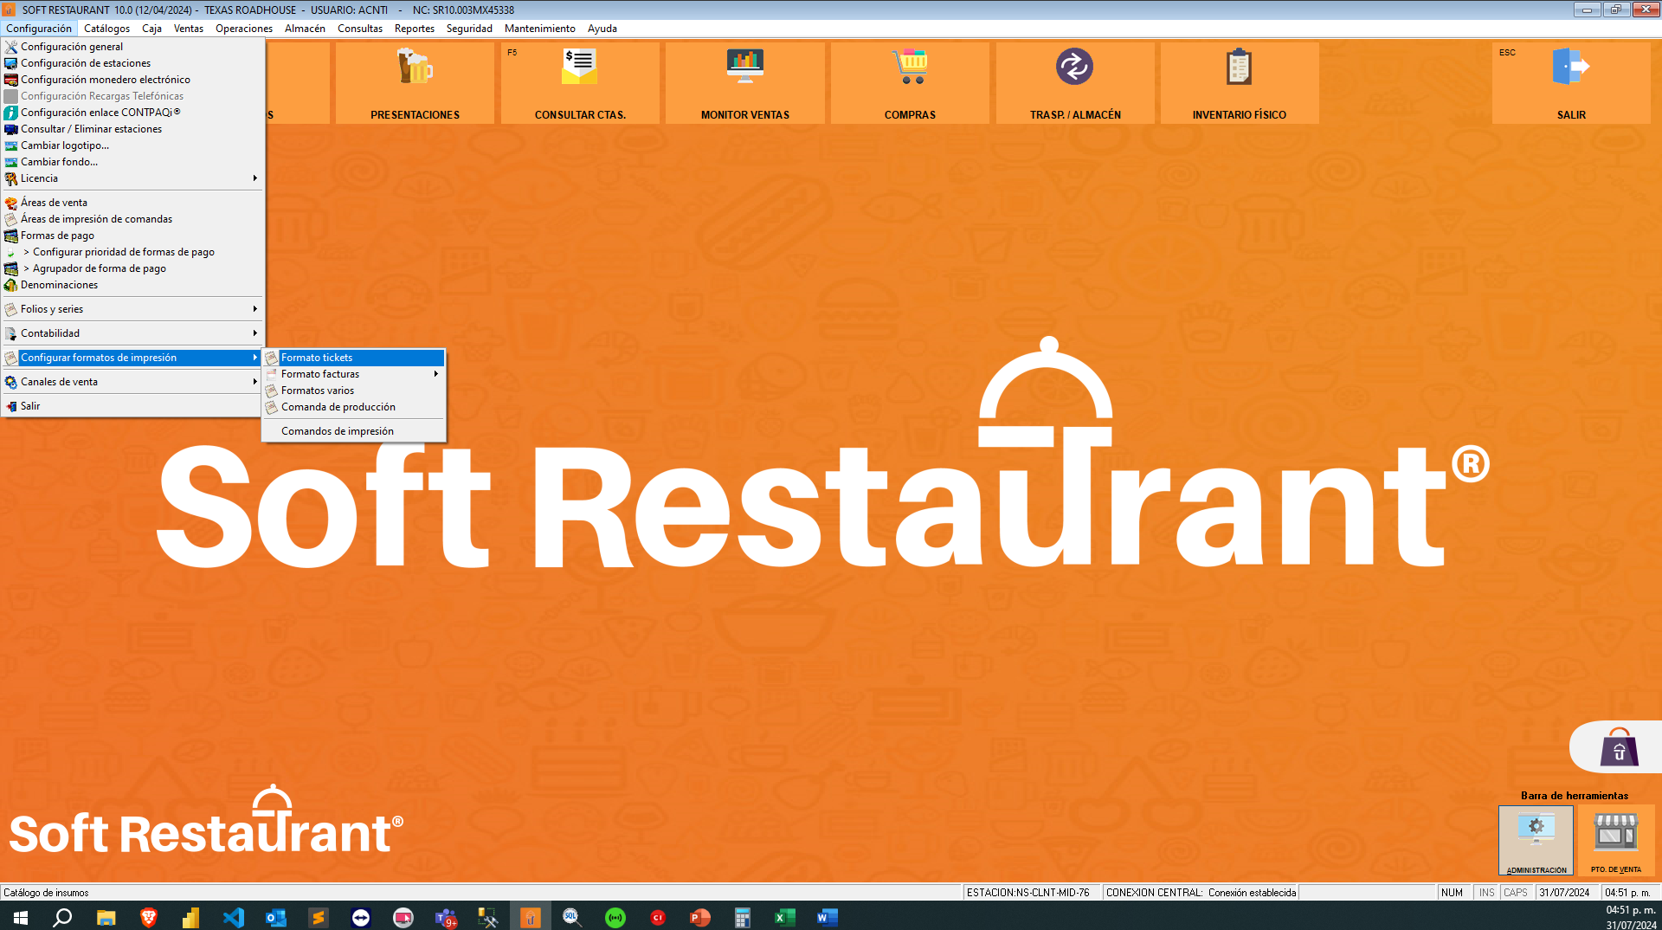The height and width of the screenshot is (930, 1662).
Task: Expand the Licencia submenu
Action: click(x=132, y=178)
